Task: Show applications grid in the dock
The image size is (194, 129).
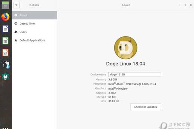Action: [x=5, y=128]
